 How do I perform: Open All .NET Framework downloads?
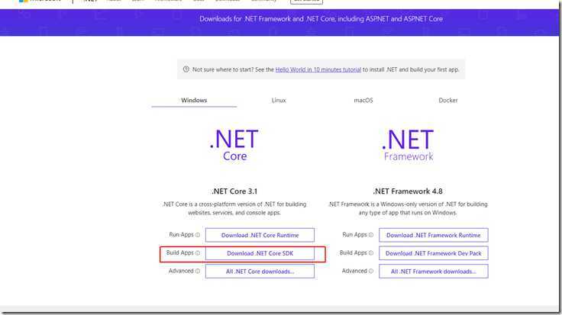[433, 272]
